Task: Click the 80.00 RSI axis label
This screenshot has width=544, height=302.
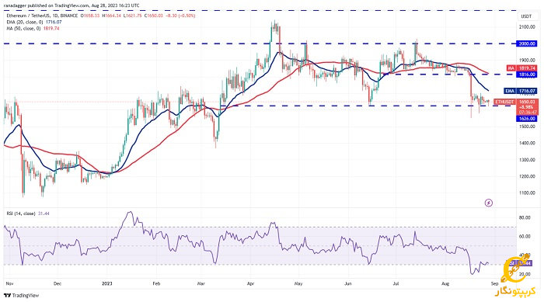Action: pyautogui.click(x=525, y=217)
